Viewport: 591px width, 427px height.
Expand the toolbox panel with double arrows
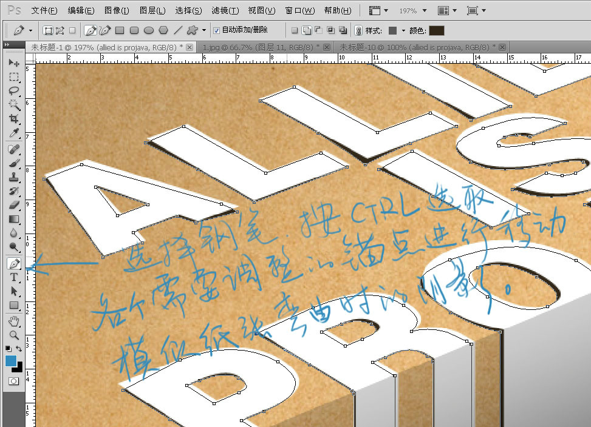[x=7, y=44]
